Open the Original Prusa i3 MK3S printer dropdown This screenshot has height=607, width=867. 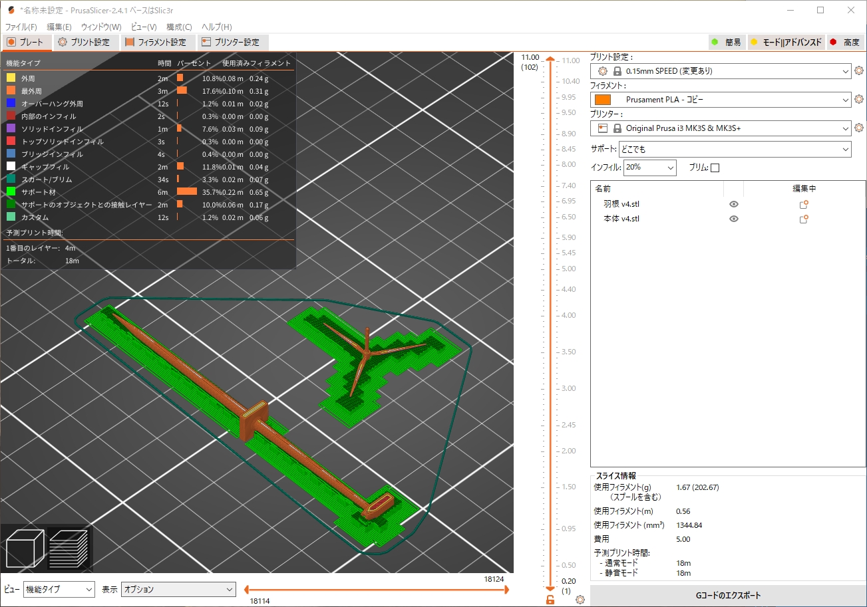[721, 128]
